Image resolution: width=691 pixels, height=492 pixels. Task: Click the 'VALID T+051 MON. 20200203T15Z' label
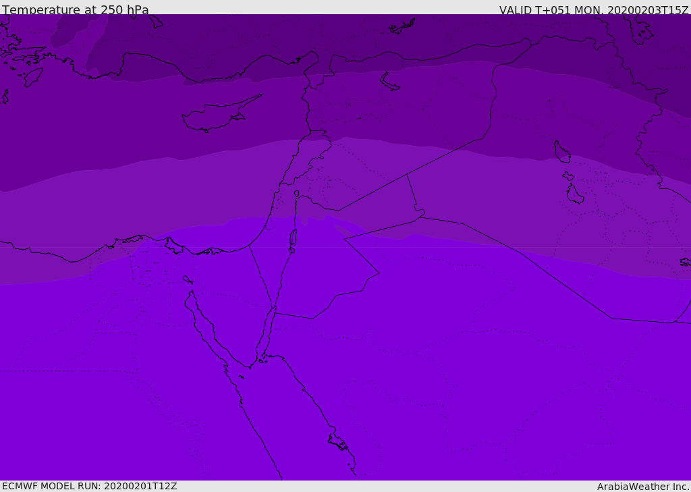pyautogui.click(x=594, y=9)
